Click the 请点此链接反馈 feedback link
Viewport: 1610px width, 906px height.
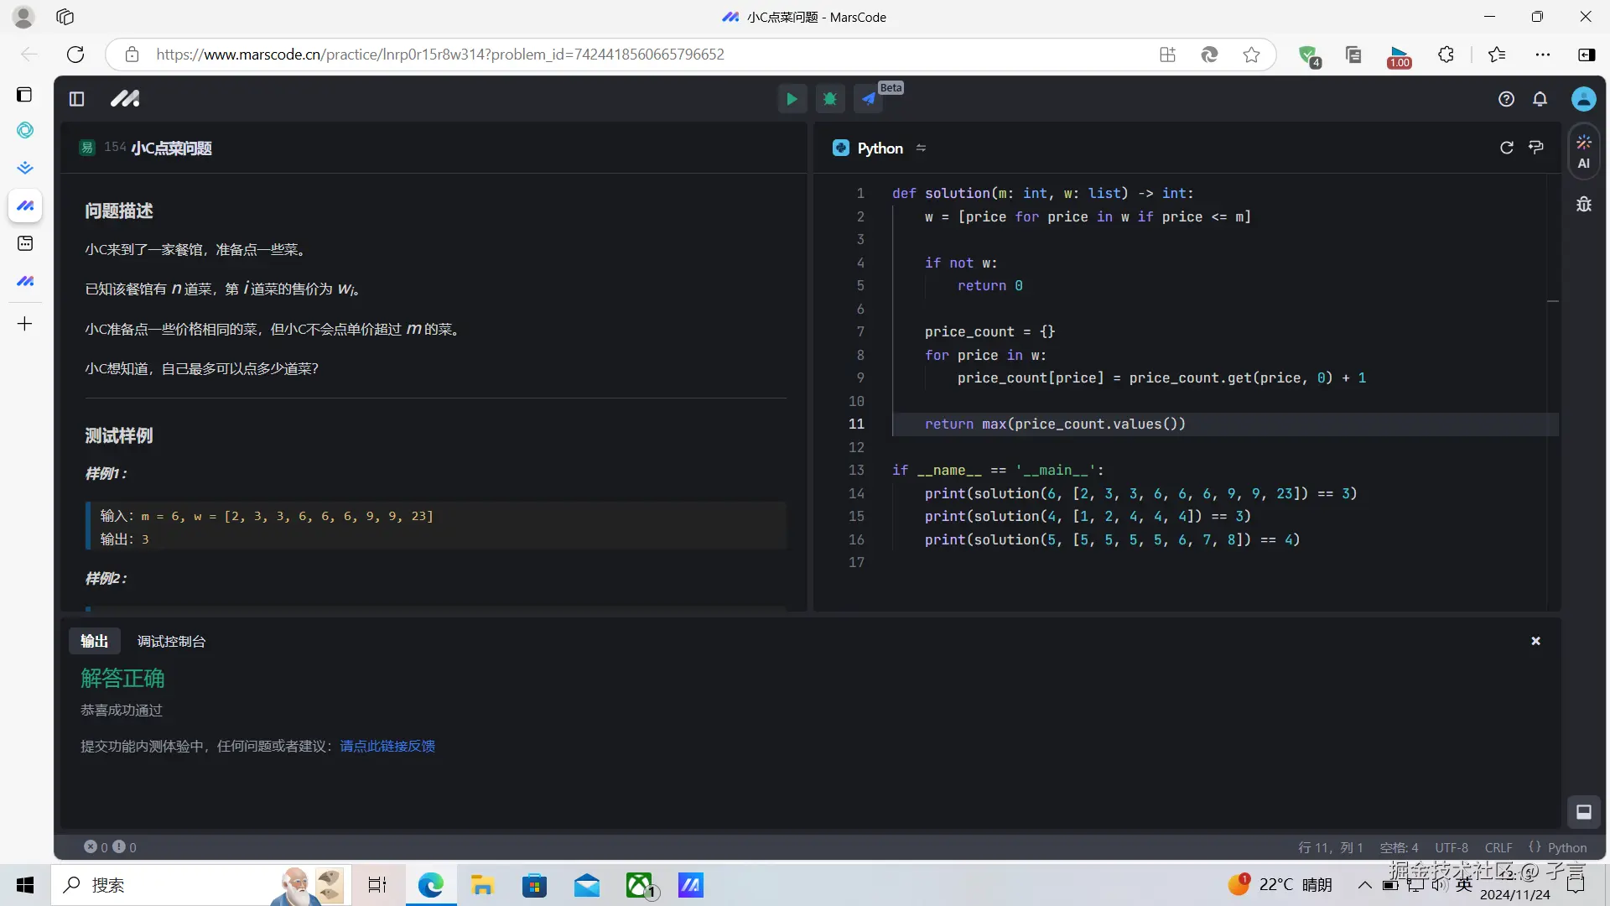pos(387,746)
